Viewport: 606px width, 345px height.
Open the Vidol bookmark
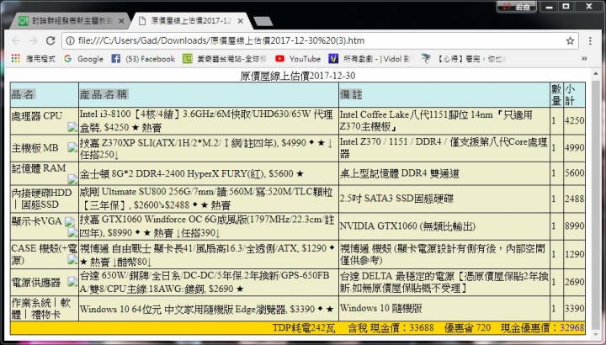(370, 59)
